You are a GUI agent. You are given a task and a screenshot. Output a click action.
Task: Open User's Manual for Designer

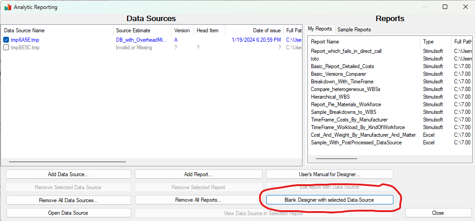tap(329, 174)
